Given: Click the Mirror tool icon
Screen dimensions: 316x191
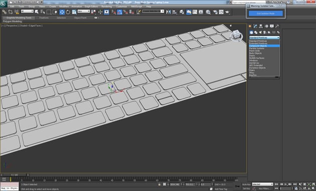Looking at the screenshot, I should [x=168, y=12].
